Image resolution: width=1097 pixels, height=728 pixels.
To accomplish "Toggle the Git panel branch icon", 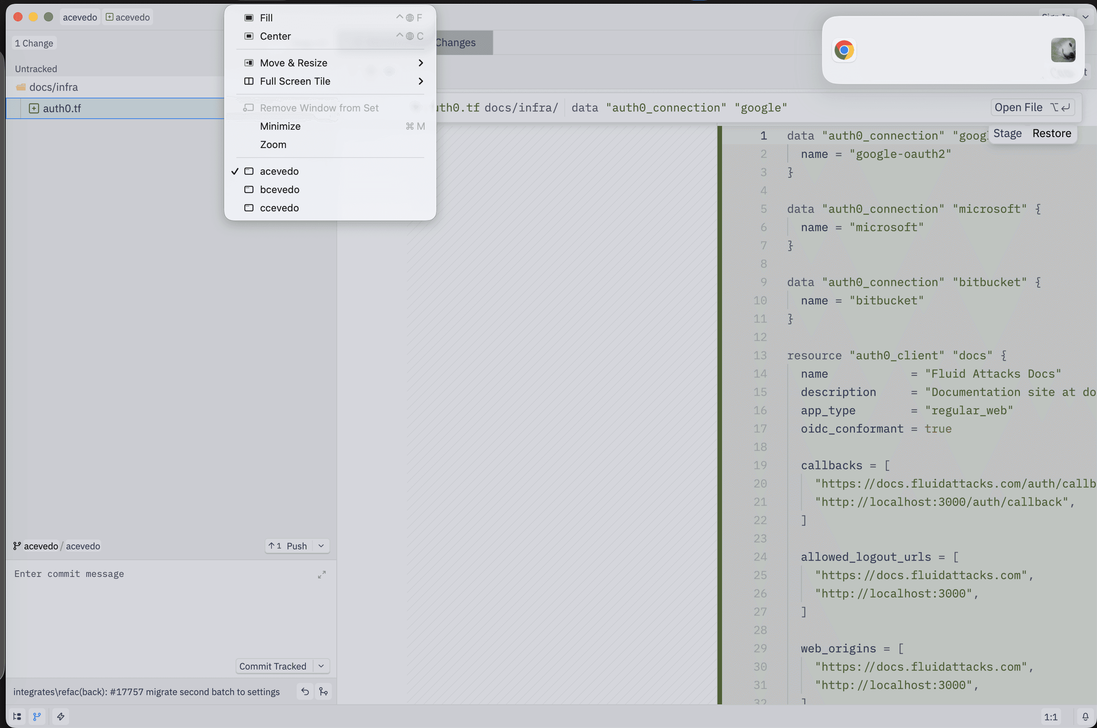I will [37, 717].
